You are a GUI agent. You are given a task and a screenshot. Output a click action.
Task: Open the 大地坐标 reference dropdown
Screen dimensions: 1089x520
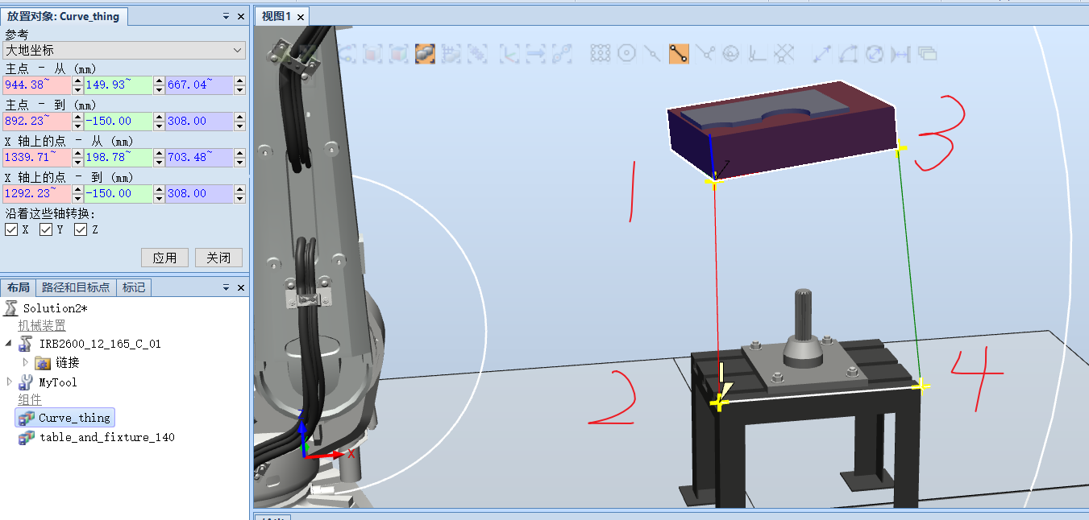(237, 50)
